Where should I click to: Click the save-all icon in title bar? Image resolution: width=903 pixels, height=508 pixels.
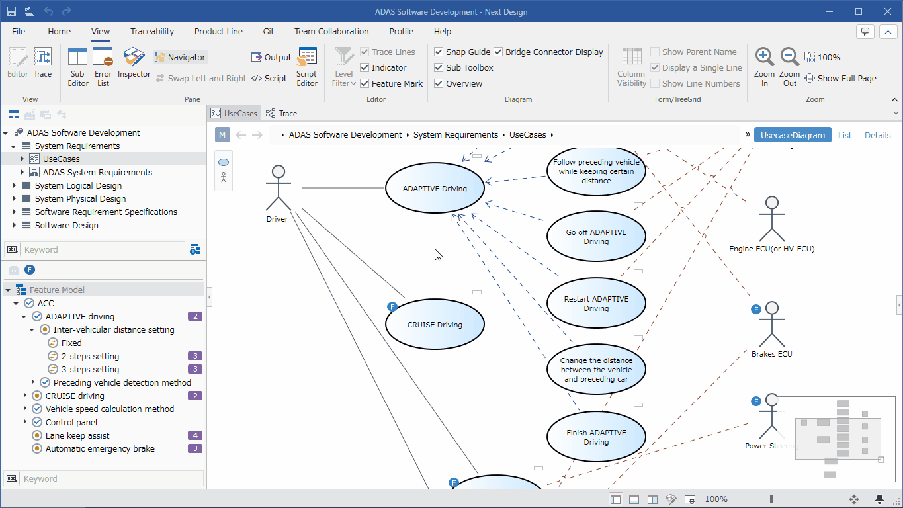pos(30,11)
